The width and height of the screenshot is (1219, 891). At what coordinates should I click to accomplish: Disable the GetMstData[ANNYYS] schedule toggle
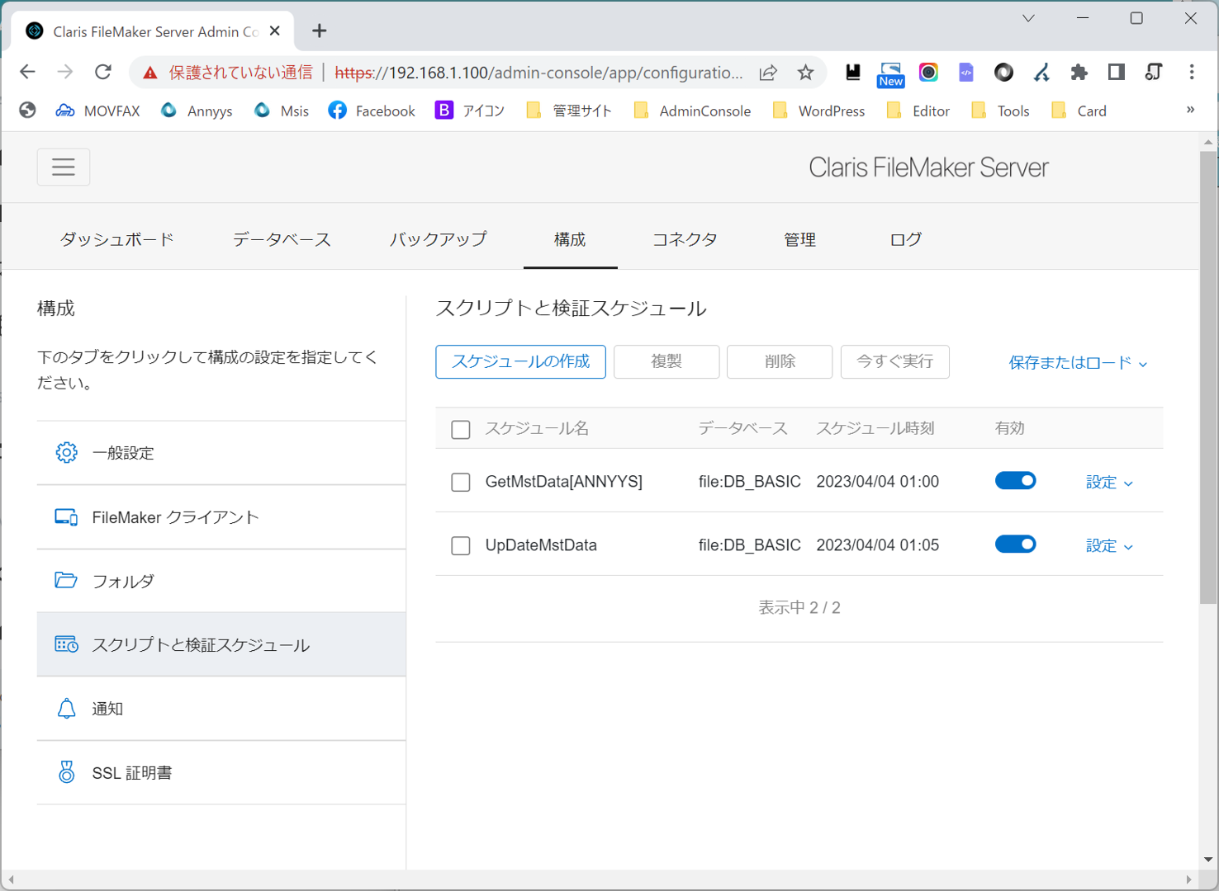[1015, 481]
